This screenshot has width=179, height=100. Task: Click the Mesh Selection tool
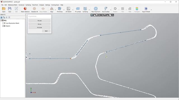(25, 10)
